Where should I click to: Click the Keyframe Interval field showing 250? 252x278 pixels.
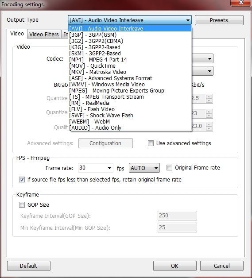177,216
